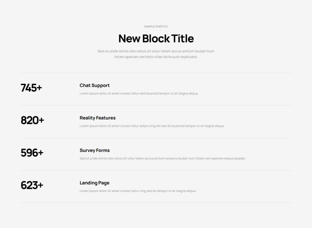Click the divider line above the 745+ row
The height and width of the screenshot is (228, 312).
pos(156,73)
